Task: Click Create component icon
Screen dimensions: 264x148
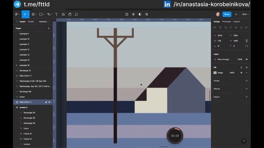Action: click(x=133, y=14)
